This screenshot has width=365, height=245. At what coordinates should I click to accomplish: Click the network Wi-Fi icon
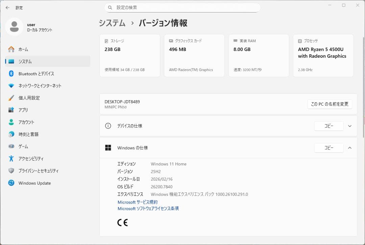click(x=11, y=86)
